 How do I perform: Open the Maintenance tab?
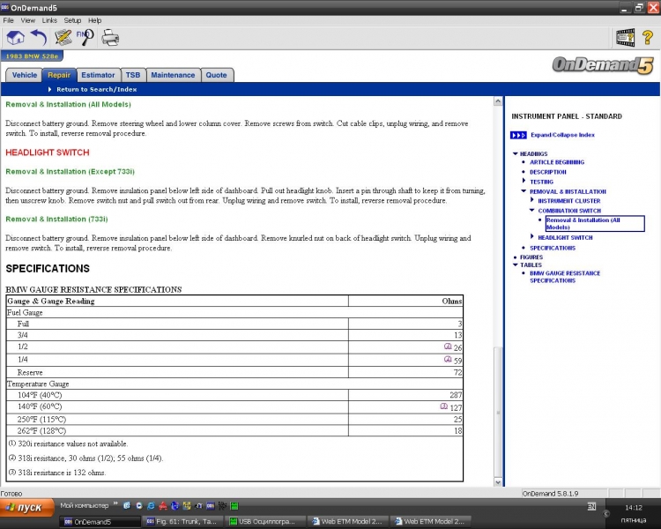click(173, 75)
